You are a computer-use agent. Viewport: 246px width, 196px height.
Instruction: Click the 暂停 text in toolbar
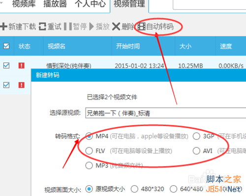[x=80, y=27]
